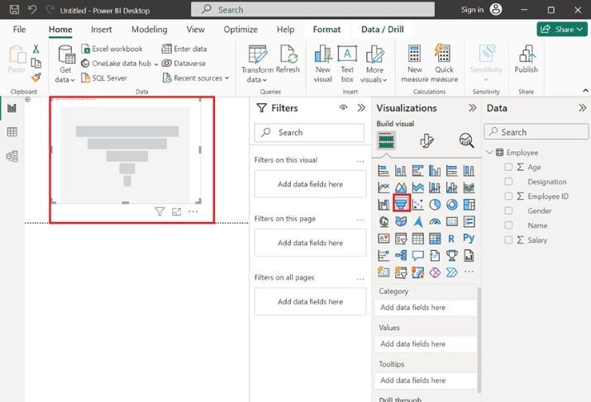591x402 pixels.
Task: Click the Sign in link
Action: (x=472, y=10)
